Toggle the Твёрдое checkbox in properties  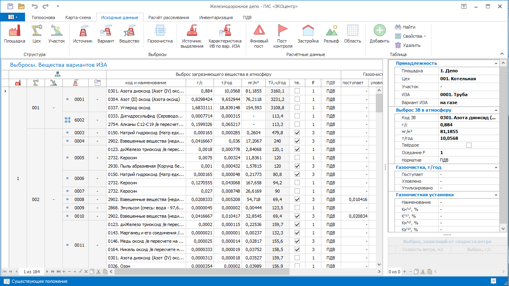click(x=469, y=145)
